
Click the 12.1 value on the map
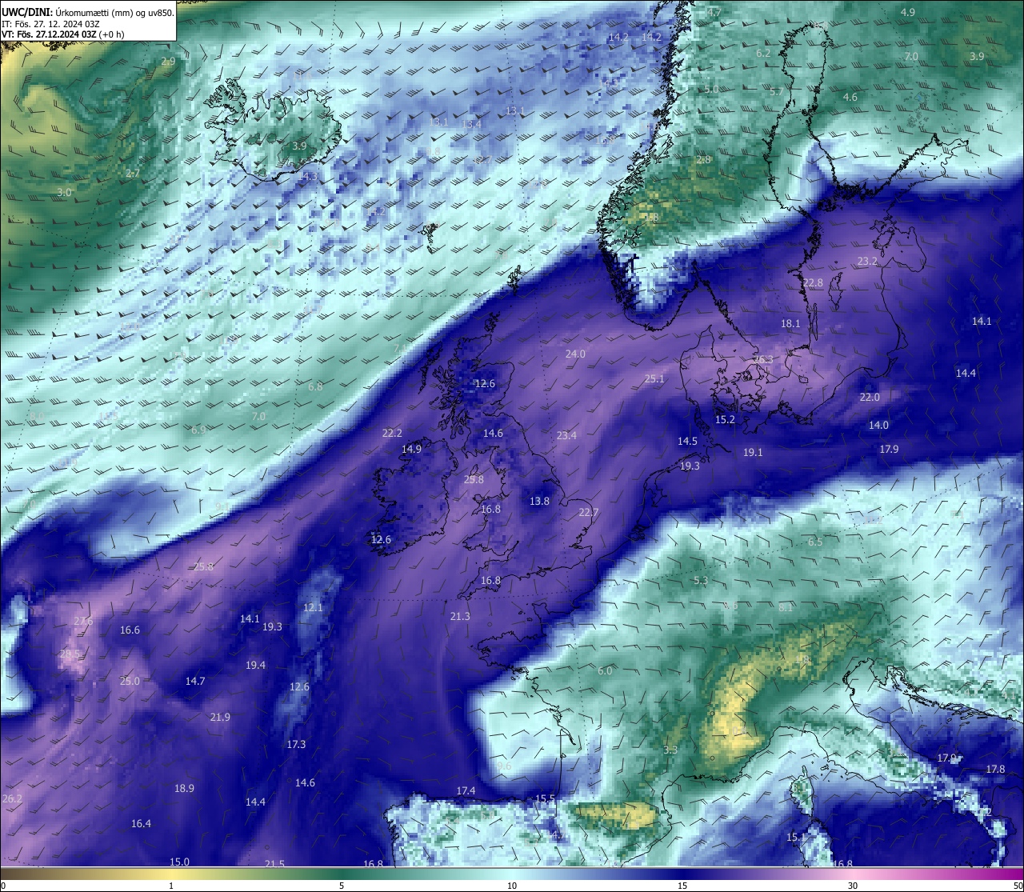(313, 608)
